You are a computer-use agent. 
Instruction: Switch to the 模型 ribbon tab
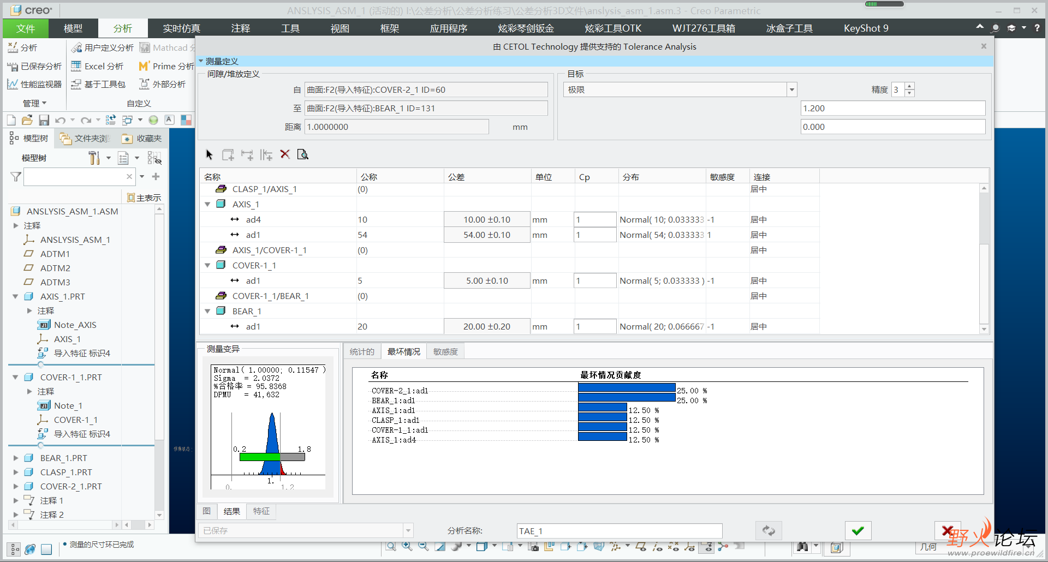point(73,28)
